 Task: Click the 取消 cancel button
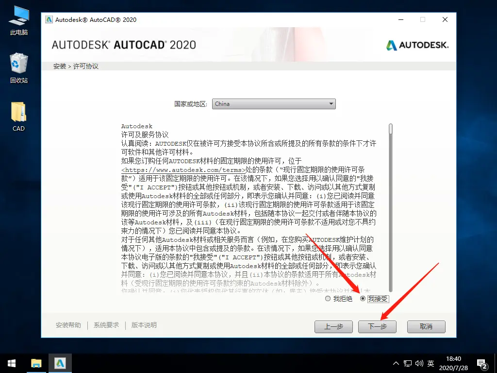426,326
